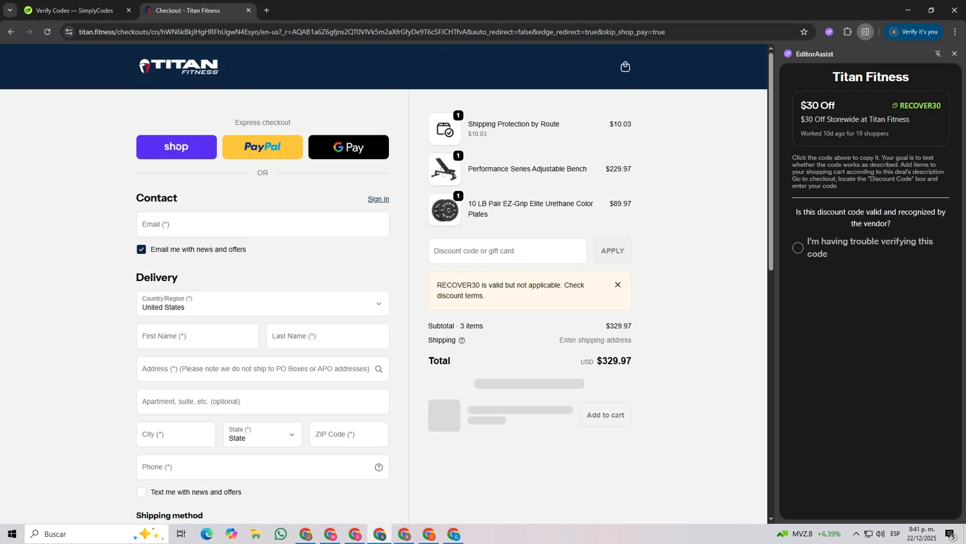The image size is (966, 544).
Task: Check Text me with news and offers
Action: (x=141, y=492)
